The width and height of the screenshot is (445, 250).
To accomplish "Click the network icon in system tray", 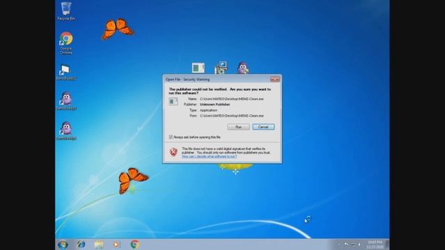I will (353, 244).
